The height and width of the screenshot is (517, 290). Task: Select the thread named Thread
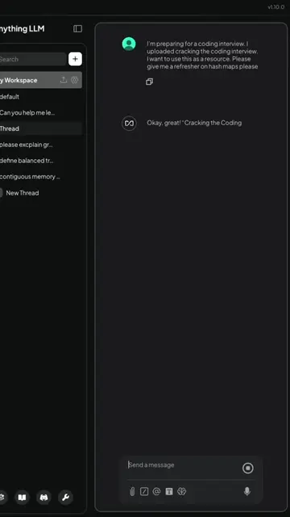[x=40, y=128]
